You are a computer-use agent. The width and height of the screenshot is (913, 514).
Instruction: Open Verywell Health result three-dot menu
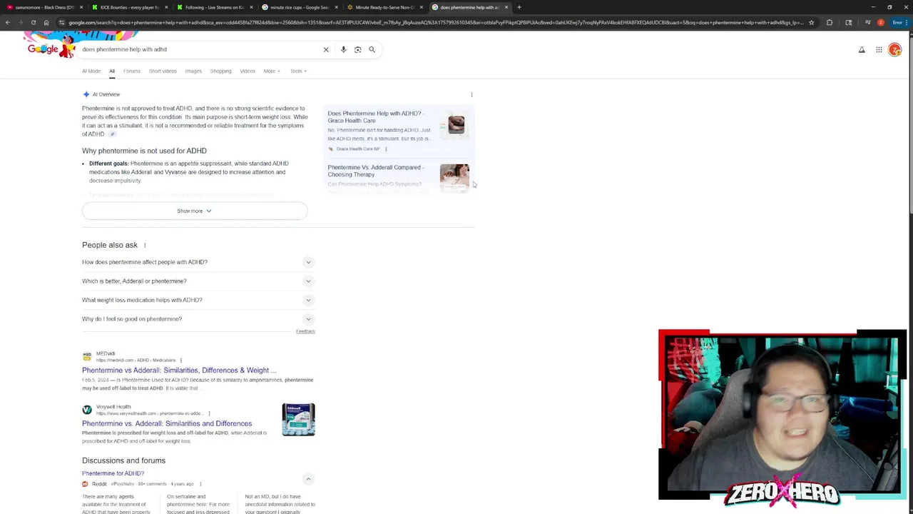[x=209, y=413]
